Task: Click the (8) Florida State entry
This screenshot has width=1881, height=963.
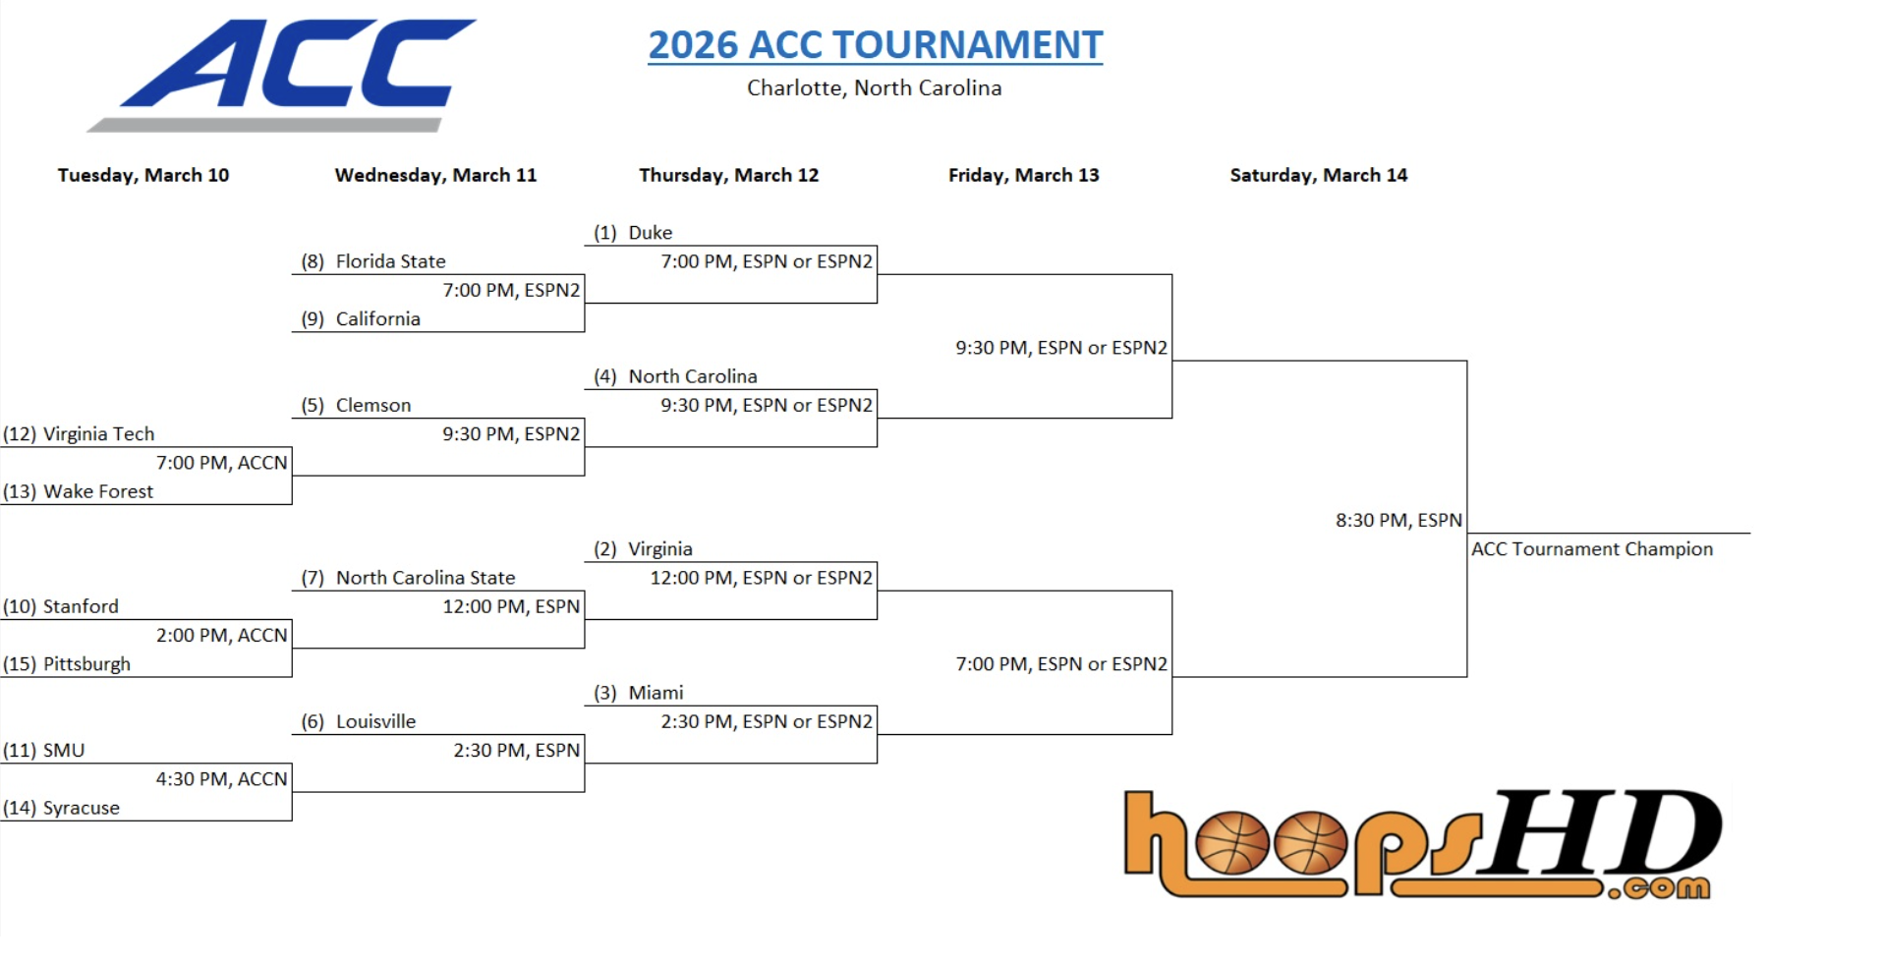Action: (373, 261)
